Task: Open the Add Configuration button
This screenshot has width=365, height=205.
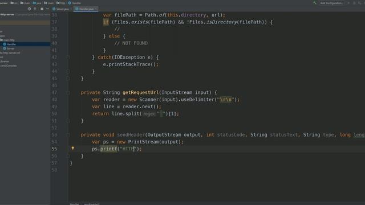Action: [x=331, y=3]
